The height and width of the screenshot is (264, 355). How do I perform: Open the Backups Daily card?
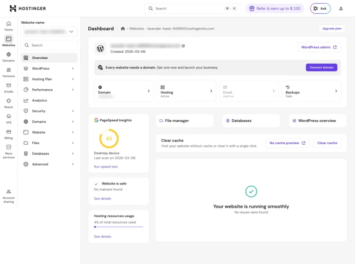311,91
